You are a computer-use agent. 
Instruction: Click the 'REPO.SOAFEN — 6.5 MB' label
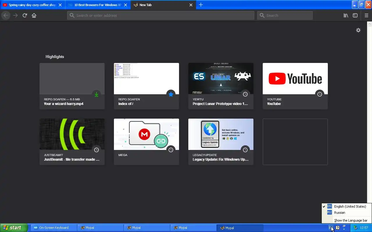coord(62,99)
